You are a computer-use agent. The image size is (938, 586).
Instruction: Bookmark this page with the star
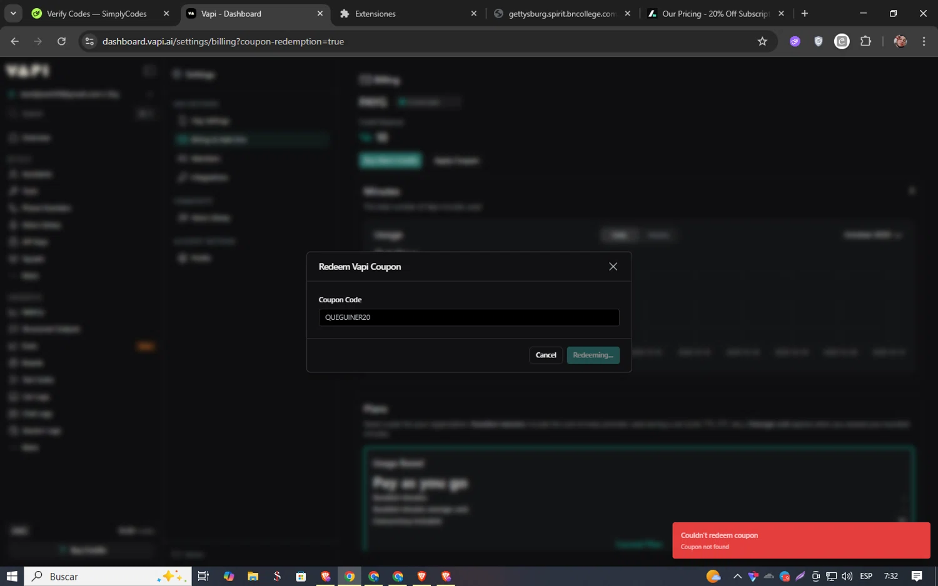point(762,41)
